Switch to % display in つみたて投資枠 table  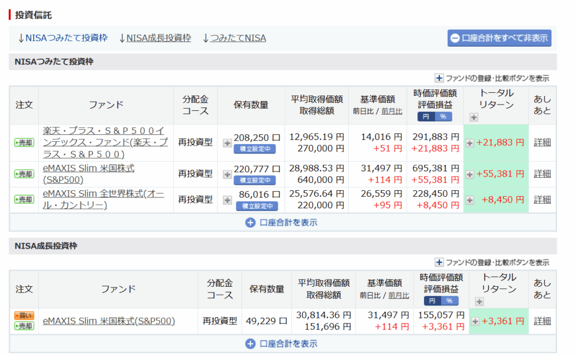(443, 116)
